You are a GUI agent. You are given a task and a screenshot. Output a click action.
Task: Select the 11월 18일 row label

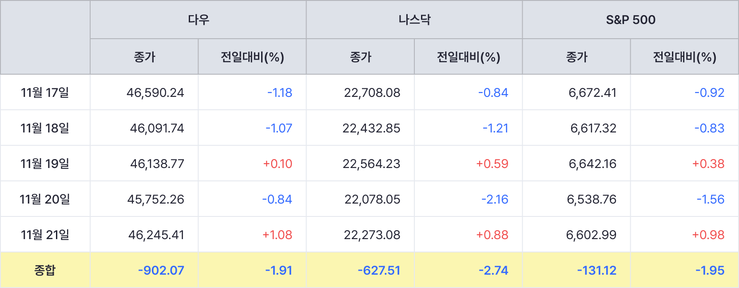(x=45, y=128)
